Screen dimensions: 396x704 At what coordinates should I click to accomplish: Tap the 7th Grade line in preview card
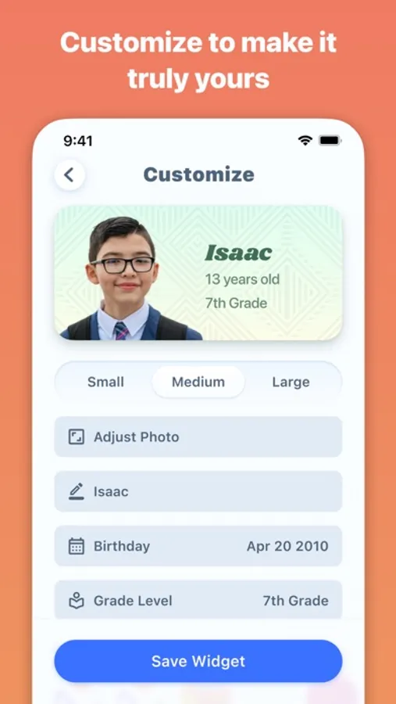236,303
